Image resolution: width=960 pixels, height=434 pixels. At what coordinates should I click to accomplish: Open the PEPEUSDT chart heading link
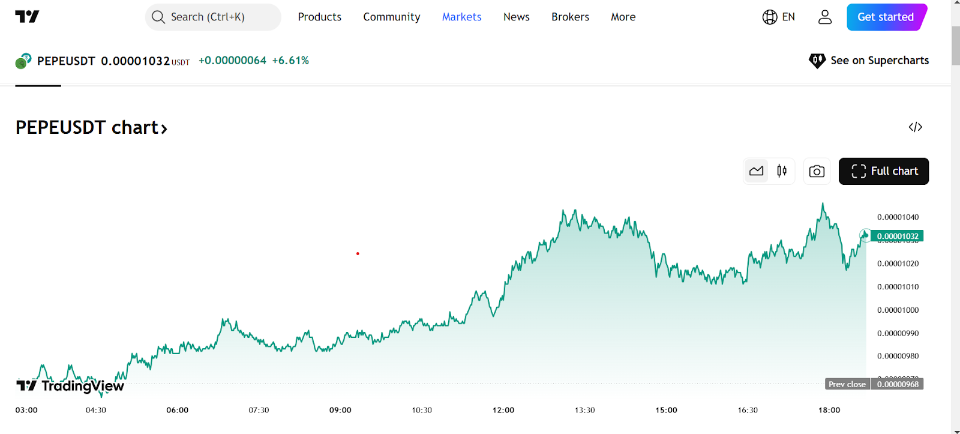(91, 127)
